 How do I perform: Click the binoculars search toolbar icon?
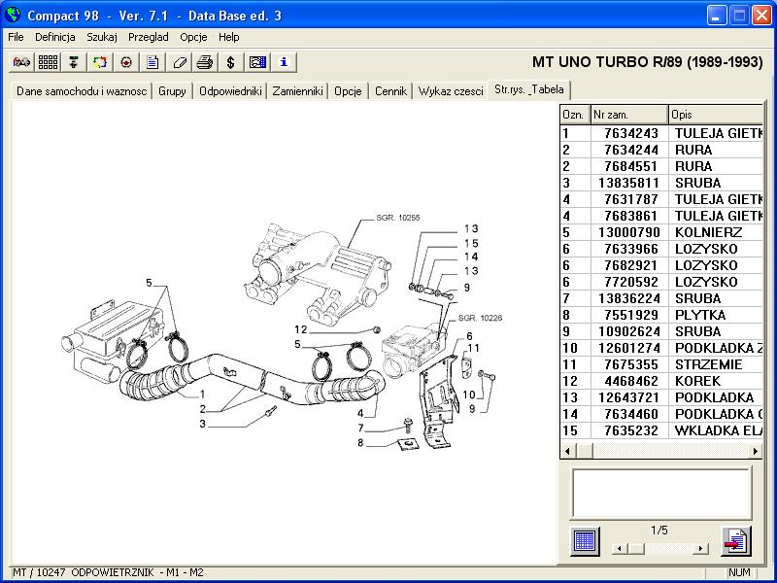21,62
